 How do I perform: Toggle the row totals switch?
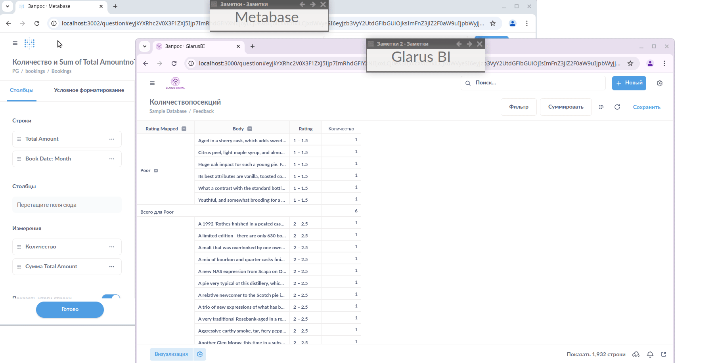tap(111, 297)
